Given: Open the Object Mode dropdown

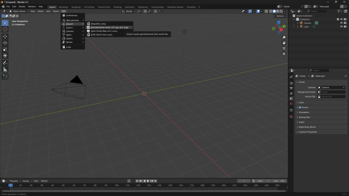Looking at the screenshot, I should (19, 11).
